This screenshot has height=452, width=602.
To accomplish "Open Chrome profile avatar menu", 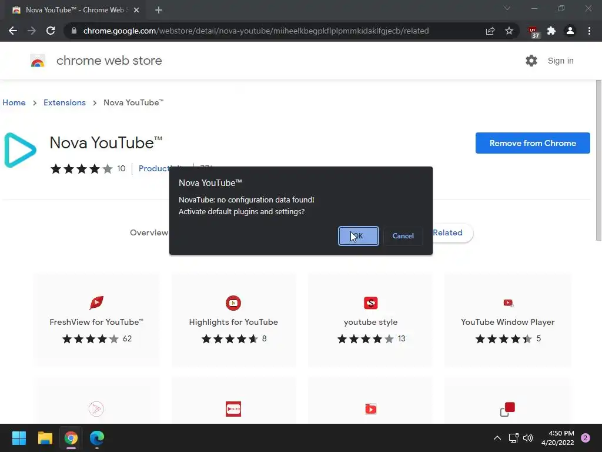I will [570, 31].
